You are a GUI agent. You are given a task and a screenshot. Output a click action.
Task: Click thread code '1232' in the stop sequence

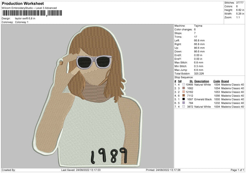[x=217, y=103]
